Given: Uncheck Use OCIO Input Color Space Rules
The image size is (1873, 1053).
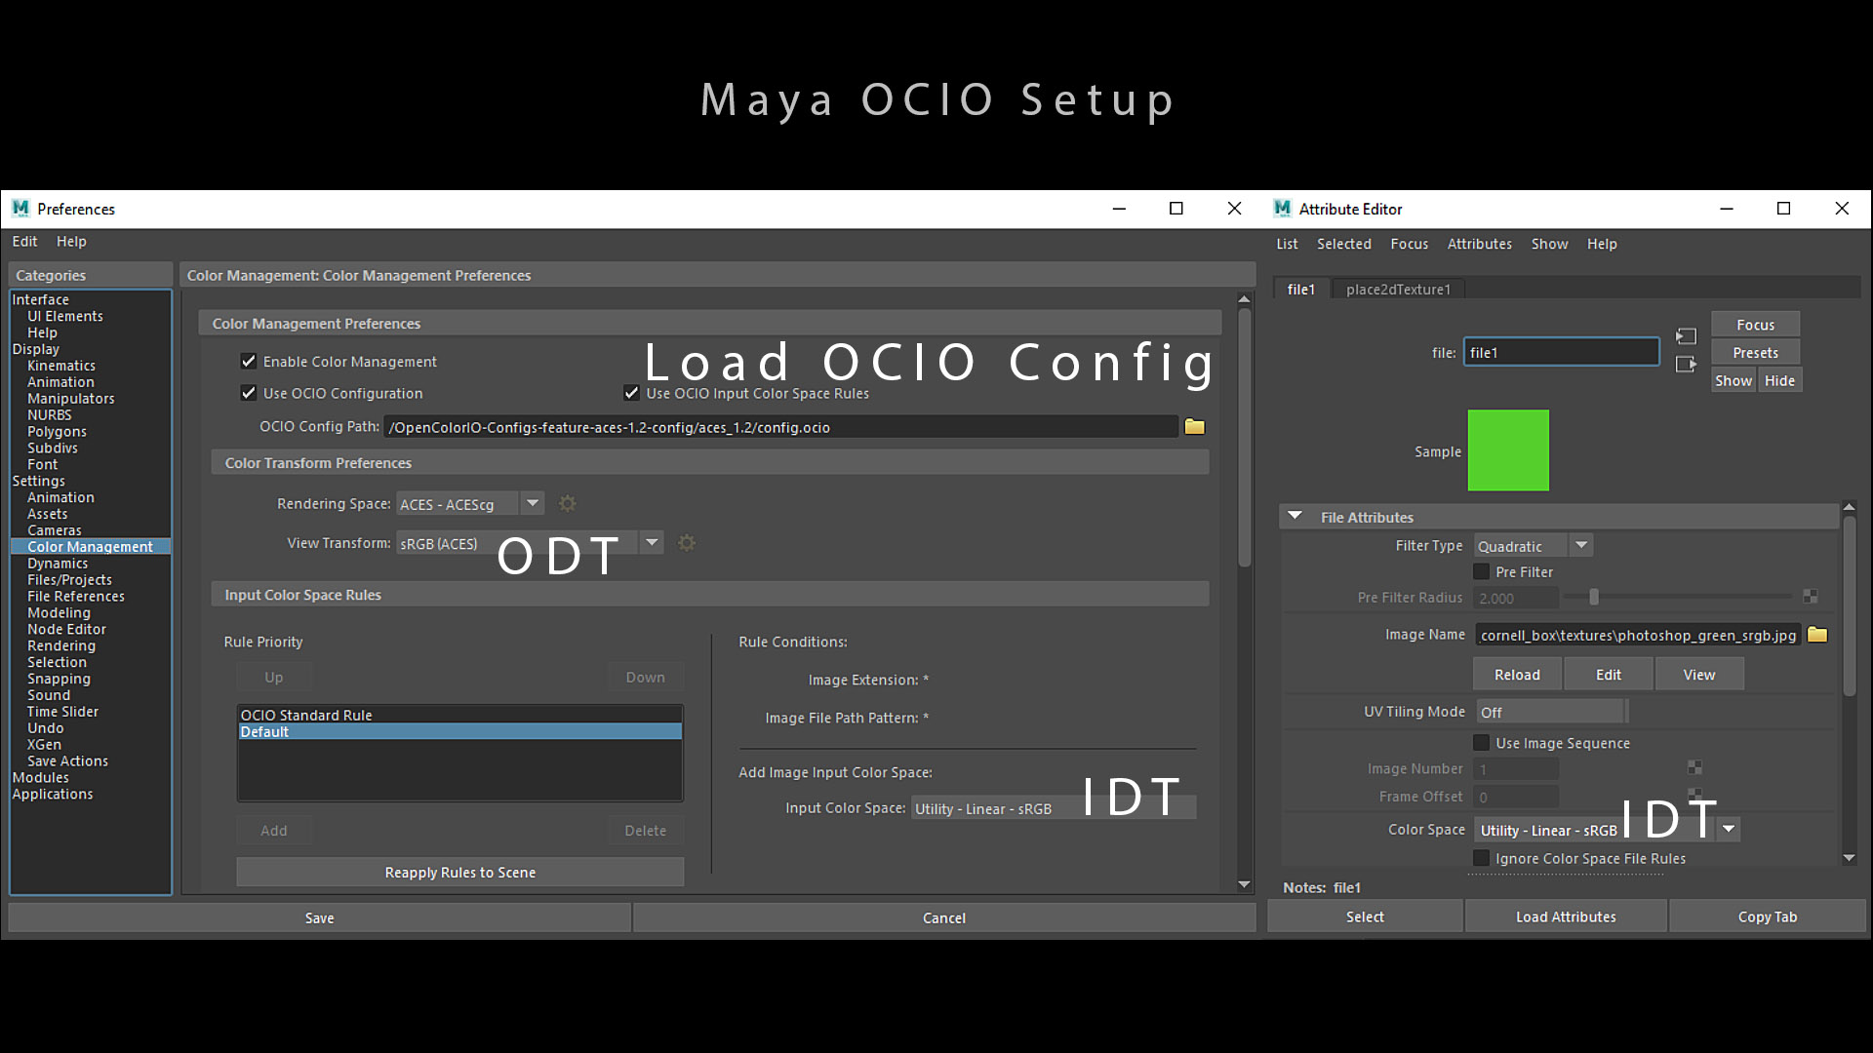Looking at the screenshot, I should tap(631, 394).
